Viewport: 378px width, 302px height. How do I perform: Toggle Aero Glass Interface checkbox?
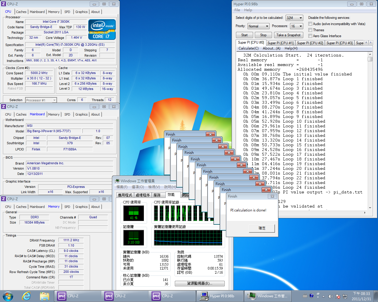click(x=310, y=36)
